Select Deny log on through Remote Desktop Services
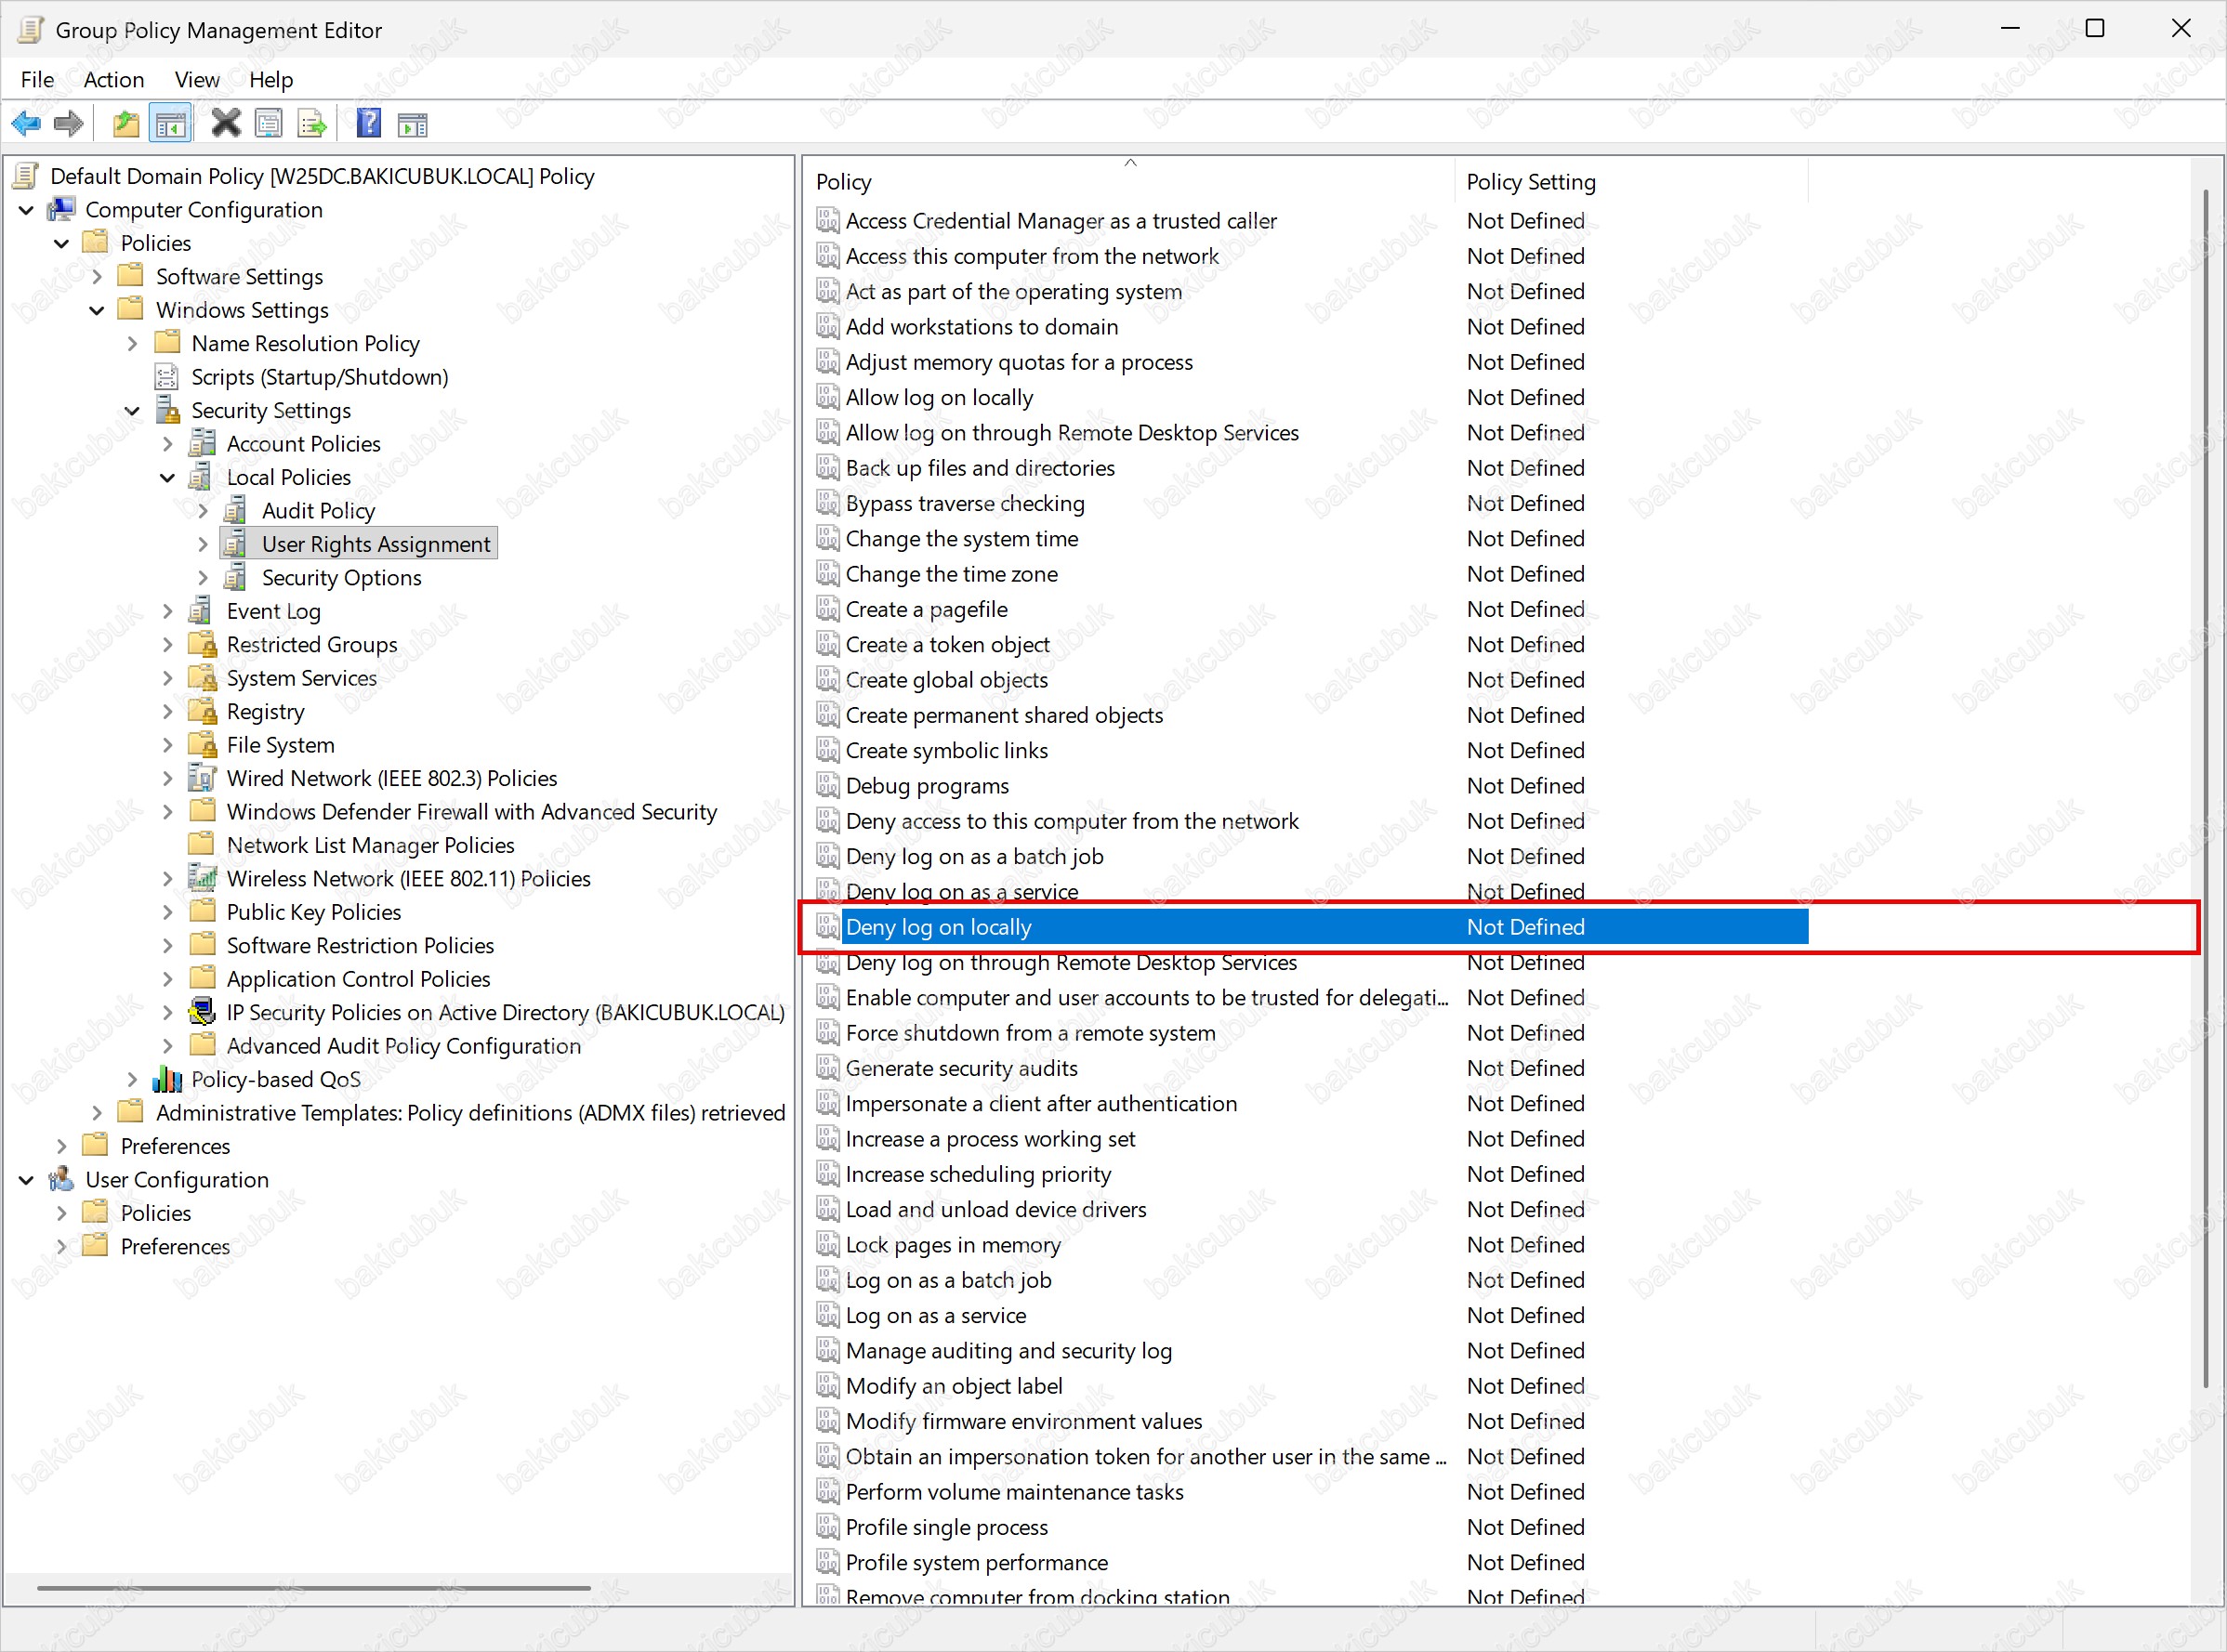This screenshot has height=1652, width=2227. pyautogui.click(x=1071, y=962)
